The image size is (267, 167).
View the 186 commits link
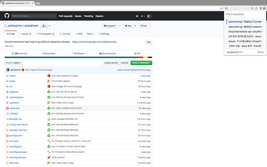(19, 53)
